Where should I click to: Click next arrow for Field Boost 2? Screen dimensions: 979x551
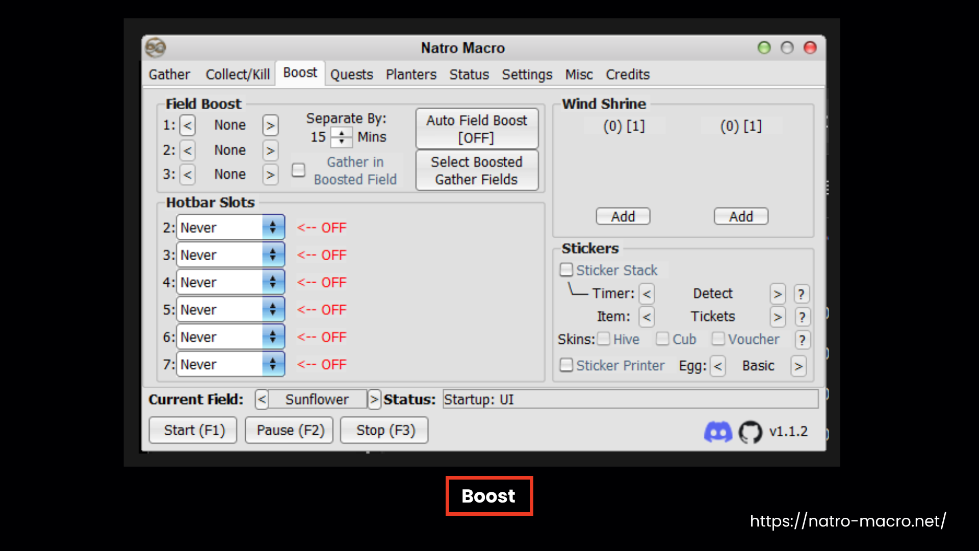click(x=270, y=151)
